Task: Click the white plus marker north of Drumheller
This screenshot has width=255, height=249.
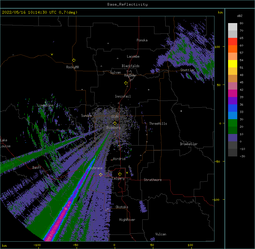Action: (181, 111)
